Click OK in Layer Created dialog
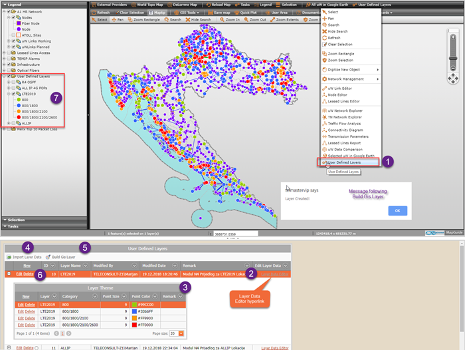 pos(397,211)
